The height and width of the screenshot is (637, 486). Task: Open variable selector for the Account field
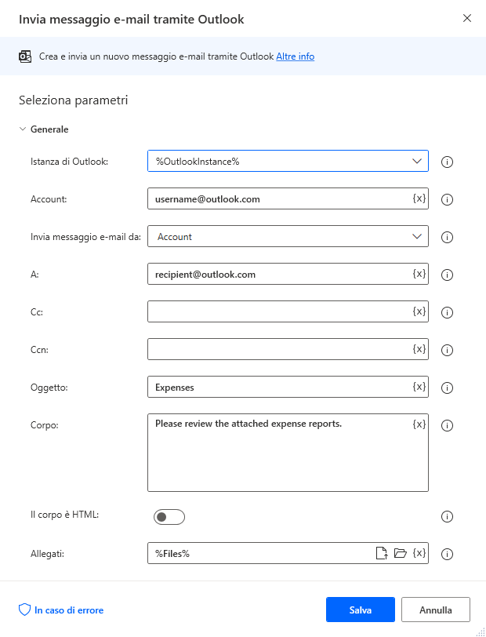418,199
